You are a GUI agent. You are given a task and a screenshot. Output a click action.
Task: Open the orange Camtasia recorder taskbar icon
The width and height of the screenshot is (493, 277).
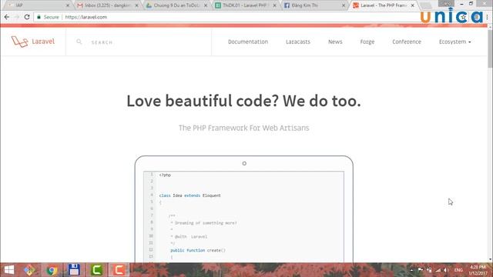(x=119, y=270)
